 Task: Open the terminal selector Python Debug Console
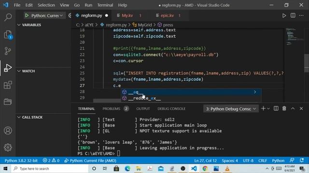[231, 109]
